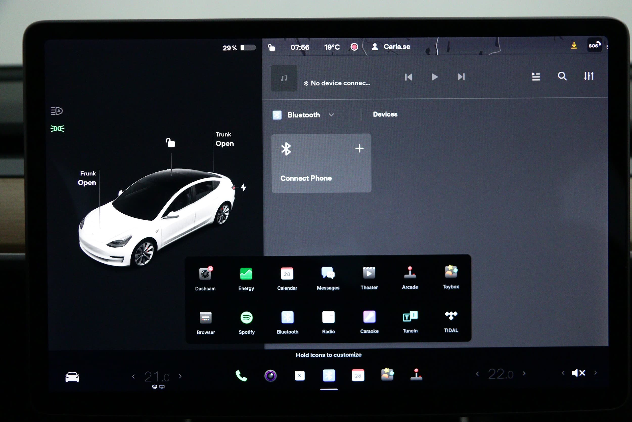Open the charge port lightning icon

pos(243,187)
